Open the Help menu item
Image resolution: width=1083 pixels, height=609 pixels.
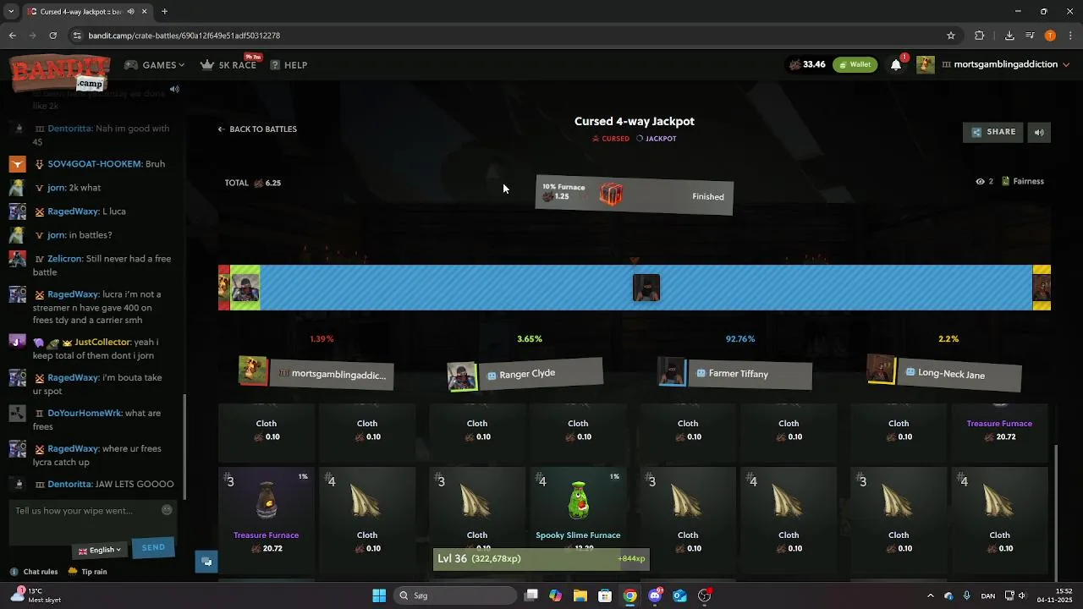click(289, 65)
